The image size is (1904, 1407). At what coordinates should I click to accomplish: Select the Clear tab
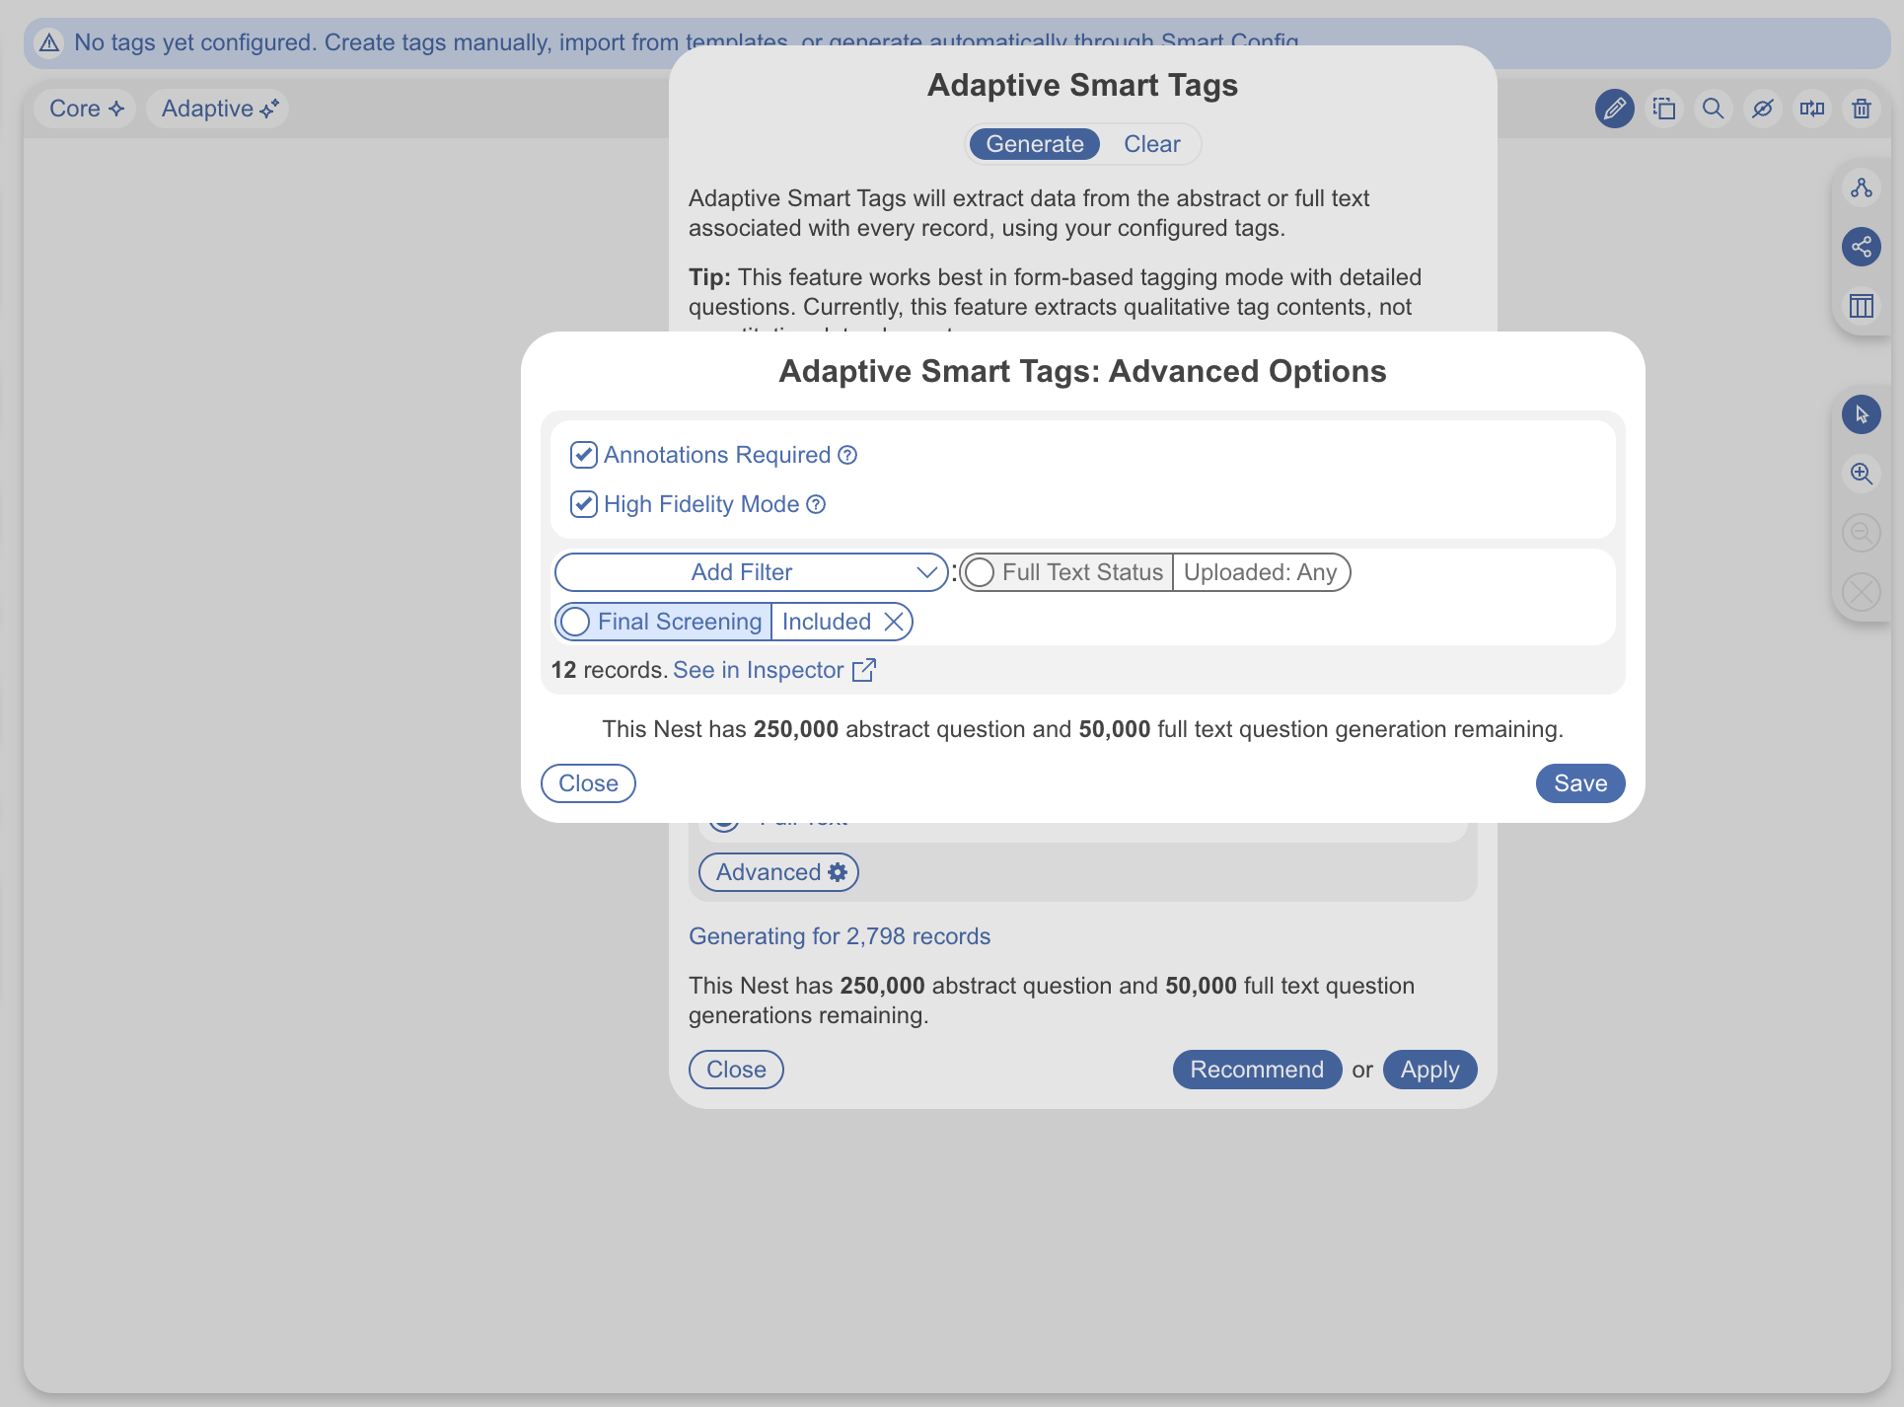click(1151, 144)
